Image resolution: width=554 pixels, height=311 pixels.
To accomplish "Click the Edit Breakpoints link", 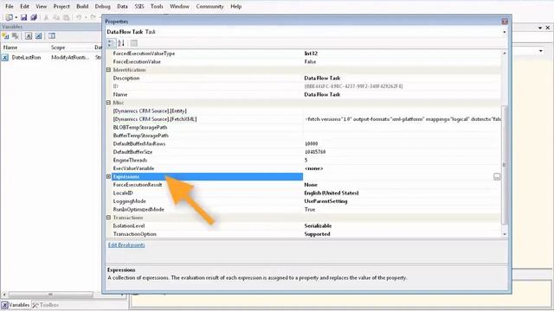I will [126, 245].
